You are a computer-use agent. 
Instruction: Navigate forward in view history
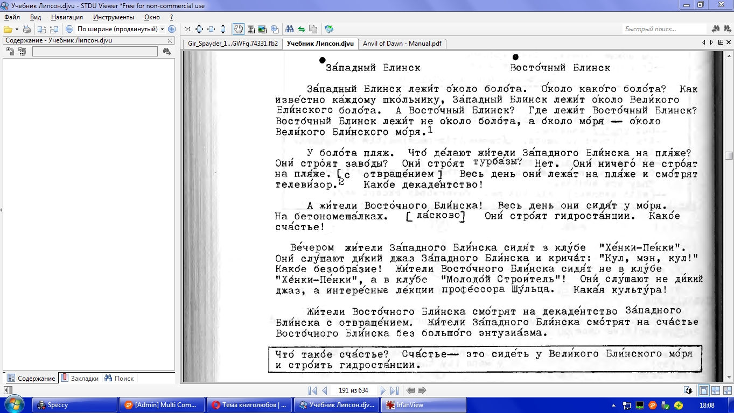422,390
